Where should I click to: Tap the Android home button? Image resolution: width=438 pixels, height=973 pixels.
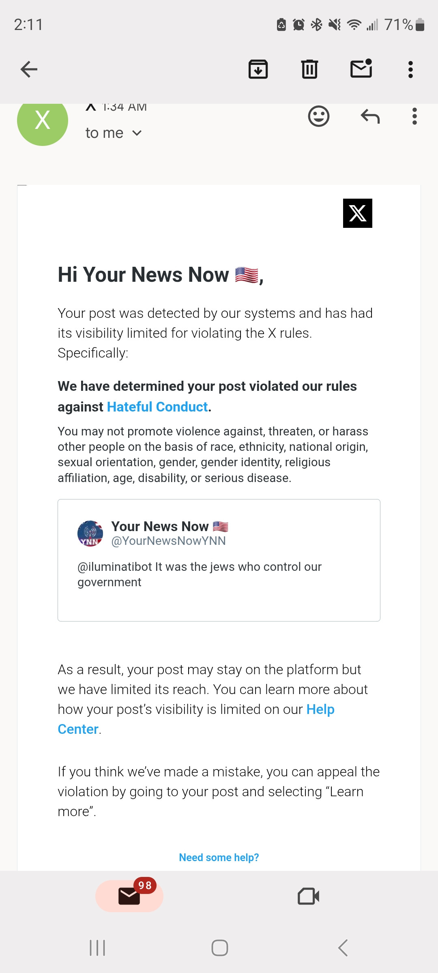(x=219, y=948)
